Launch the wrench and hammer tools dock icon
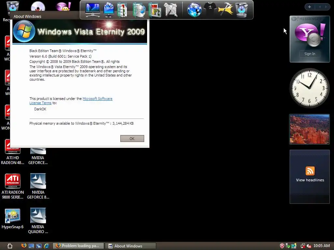 [x=171, y=10]
